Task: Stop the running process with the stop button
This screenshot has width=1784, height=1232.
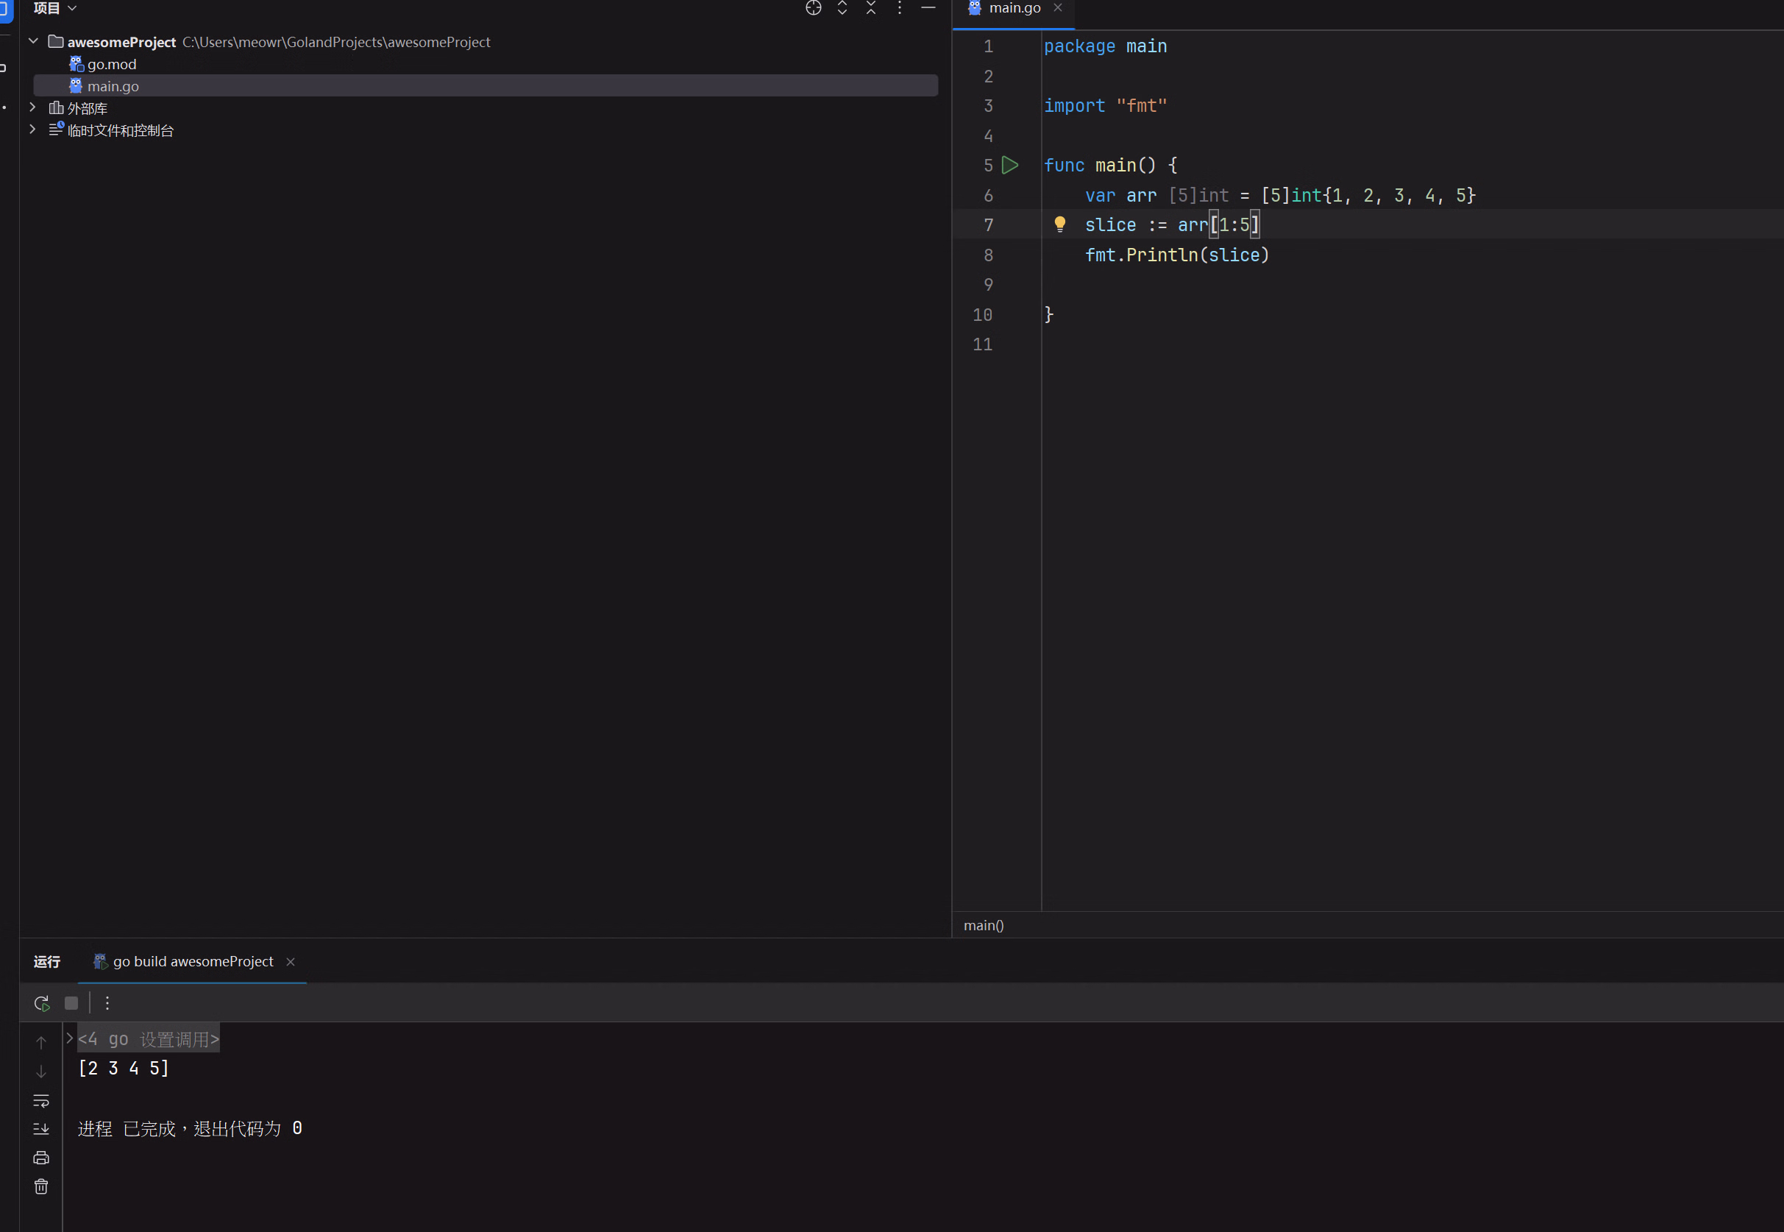Action: [71, 1002]
